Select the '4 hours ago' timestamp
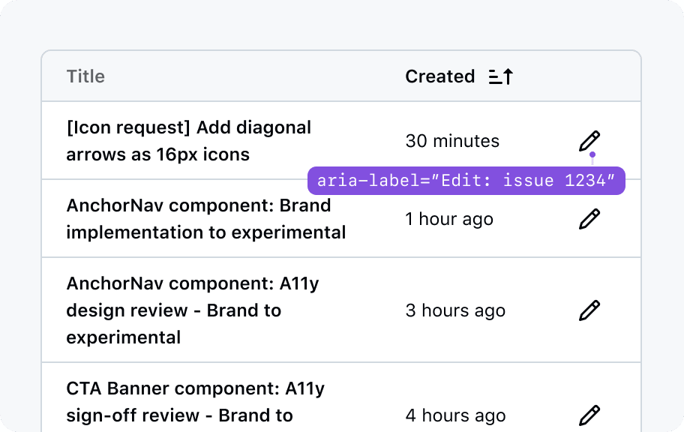The image size is (684, 432). (x=455, y=415)
